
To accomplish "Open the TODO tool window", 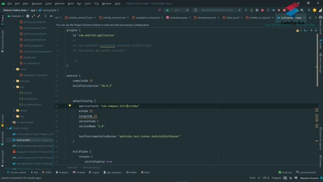I will (x=46, y=172).
